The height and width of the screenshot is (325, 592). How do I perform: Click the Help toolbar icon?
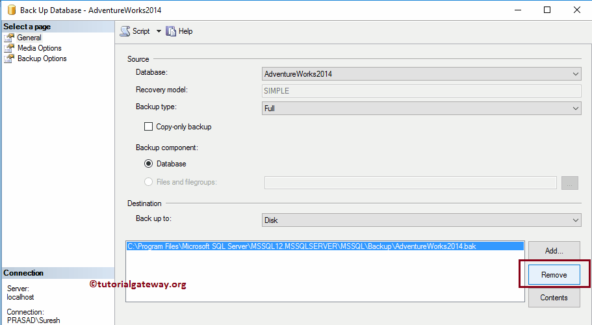pos(171,31)
